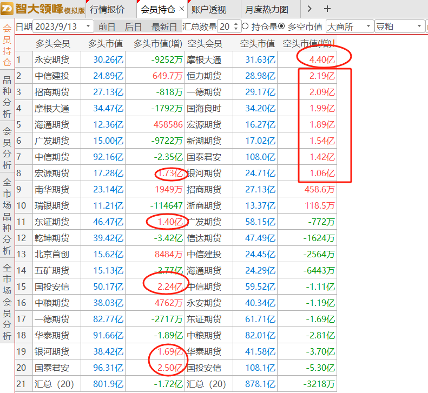Select 全市场品种分析 in the sidebar
The image size is (428, 393).
point(7,216)
